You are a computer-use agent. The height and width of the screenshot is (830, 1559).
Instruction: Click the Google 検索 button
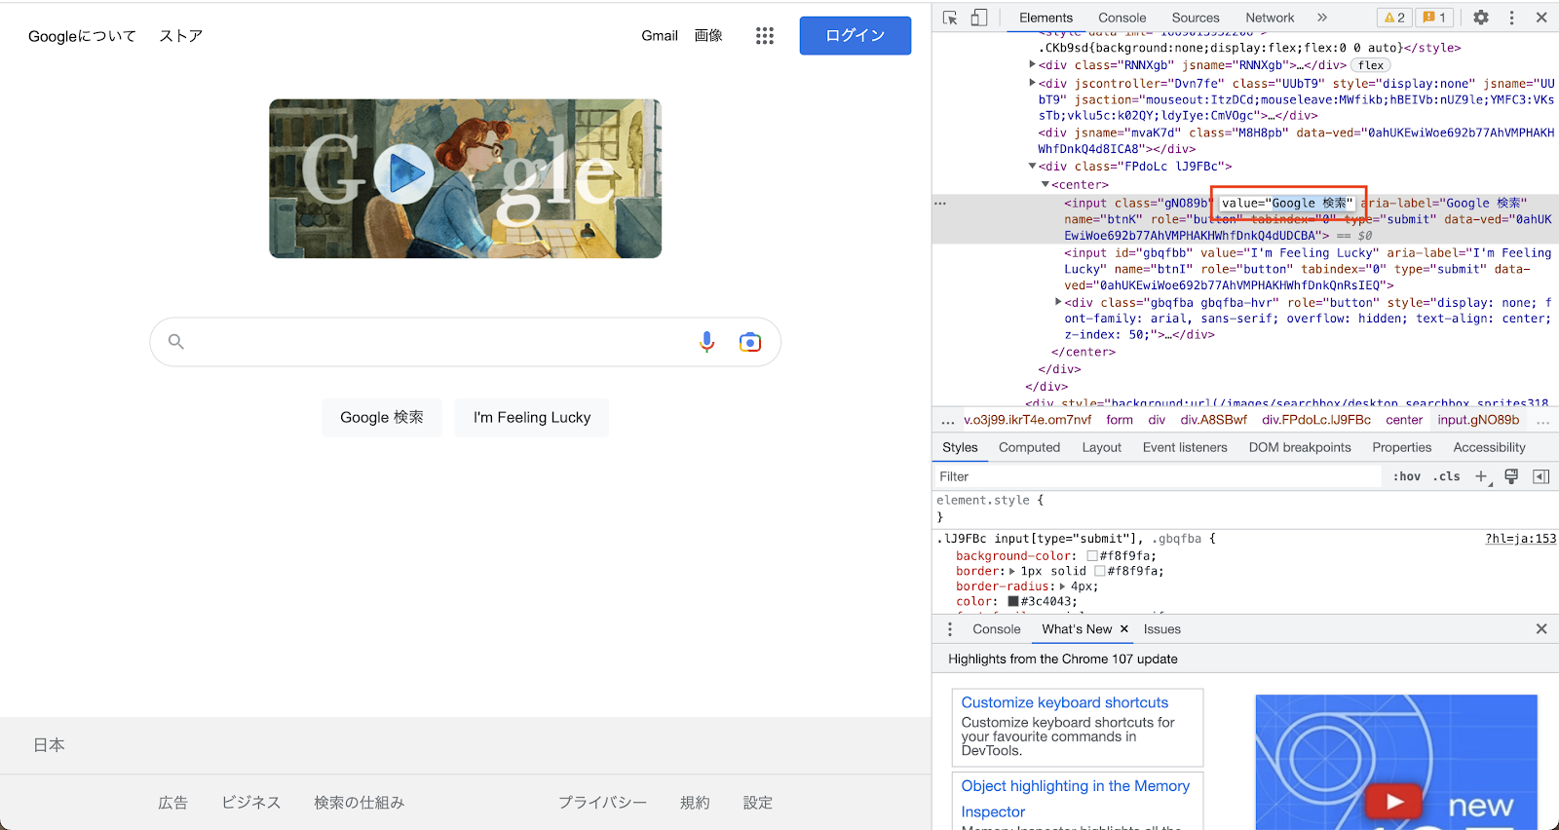[x=382, y=417]
